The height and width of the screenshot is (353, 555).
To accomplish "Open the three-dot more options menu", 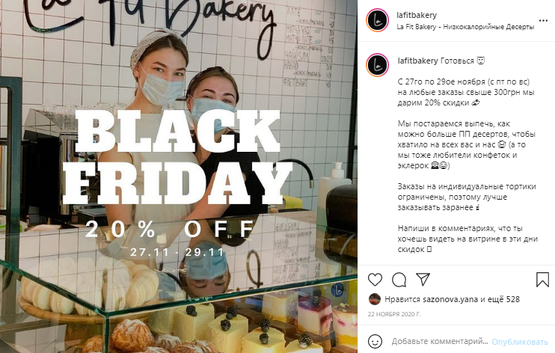I will pyautogui.click(x=543, y=20).
